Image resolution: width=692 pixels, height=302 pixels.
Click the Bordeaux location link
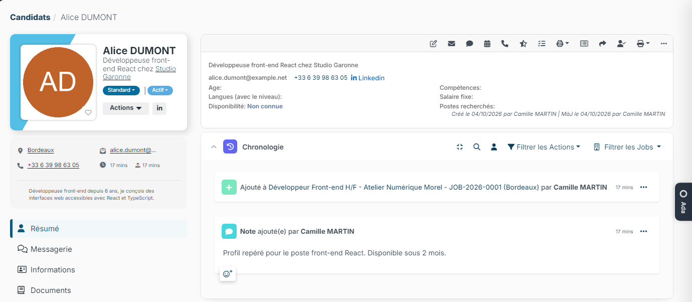(x=41, y=150)
